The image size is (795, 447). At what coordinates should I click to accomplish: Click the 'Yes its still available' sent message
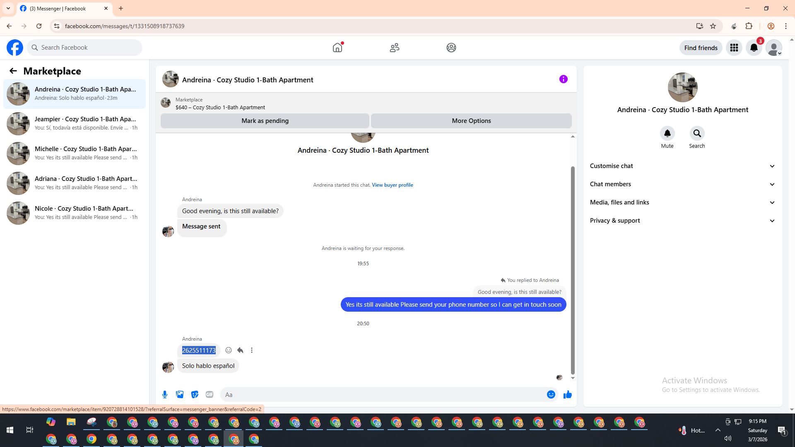(x=453, y=305)
